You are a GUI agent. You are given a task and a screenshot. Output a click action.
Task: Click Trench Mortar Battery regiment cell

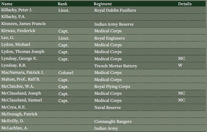click(x=116, y=66)
